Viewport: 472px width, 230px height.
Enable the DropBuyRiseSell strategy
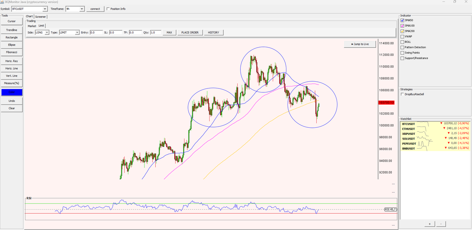[x=402, y=94]
